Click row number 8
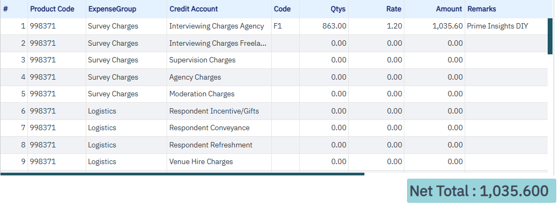 click(14, 145)
